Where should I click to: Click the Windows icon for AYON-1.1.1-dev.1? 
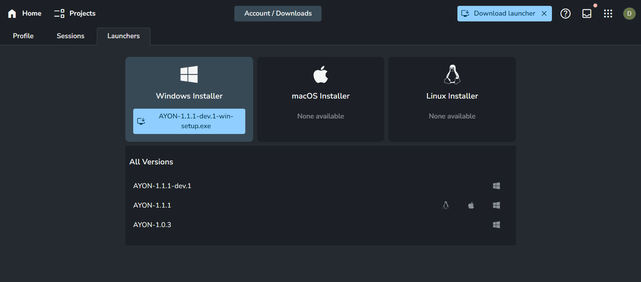pos(496,186)
